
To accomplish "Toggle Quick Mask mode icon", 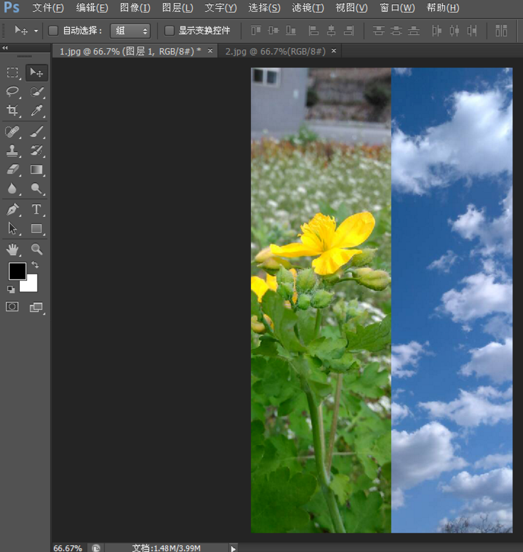I will point(12,307).
